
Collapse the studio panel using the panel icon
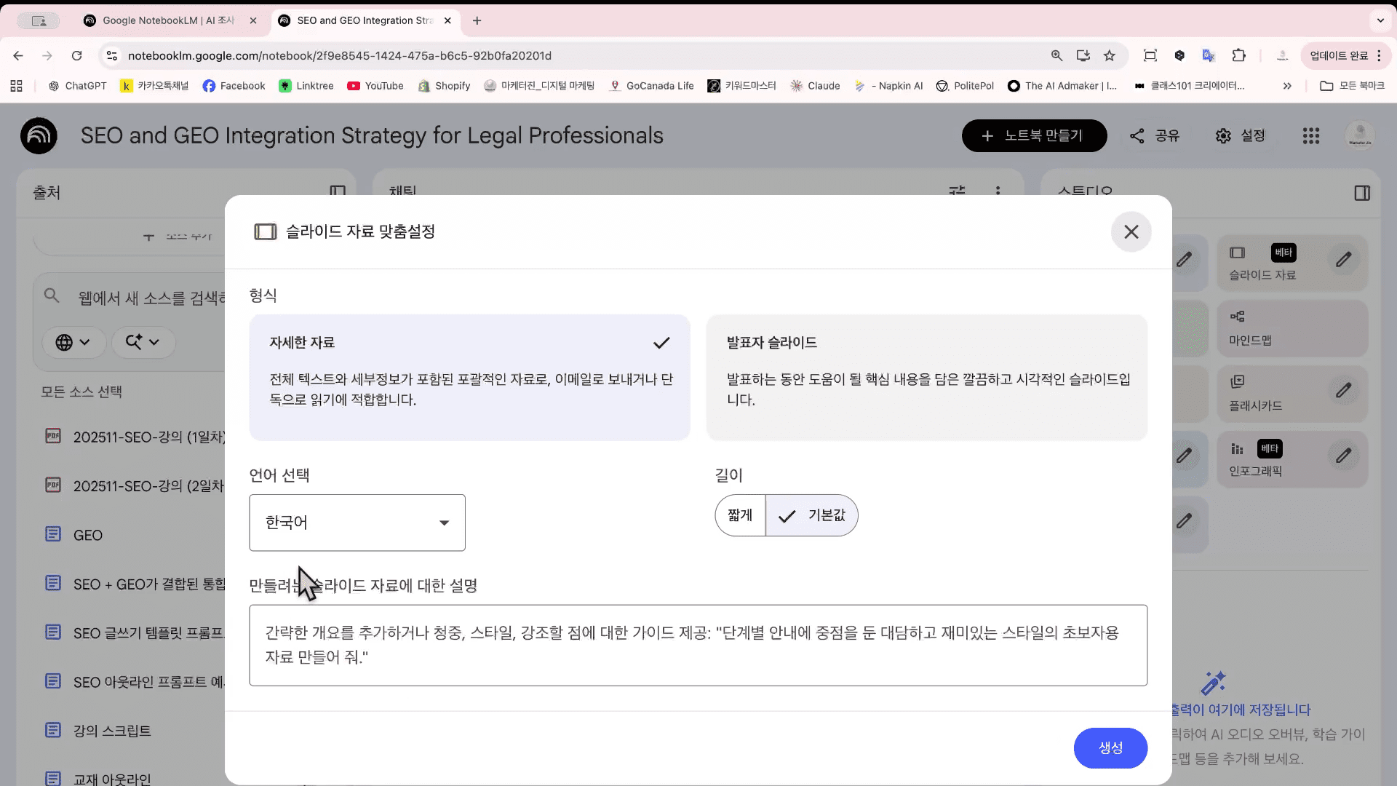(1362, 193)
